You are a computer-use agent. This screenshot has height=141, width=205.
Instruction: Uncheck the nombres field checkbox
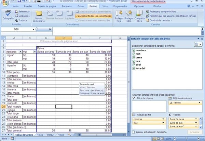[x=134, y=50]
